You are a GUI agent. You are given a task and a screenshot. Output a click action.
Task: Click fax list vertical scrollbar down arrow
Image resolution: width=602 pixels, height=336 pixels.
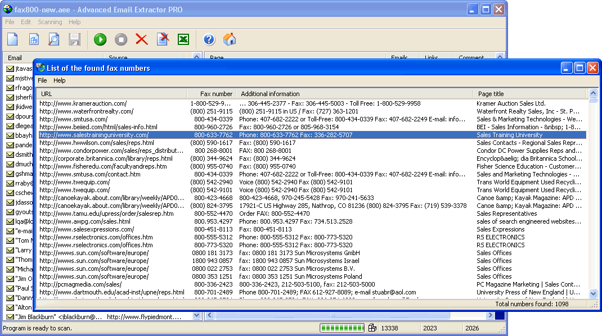coord(593,293)
